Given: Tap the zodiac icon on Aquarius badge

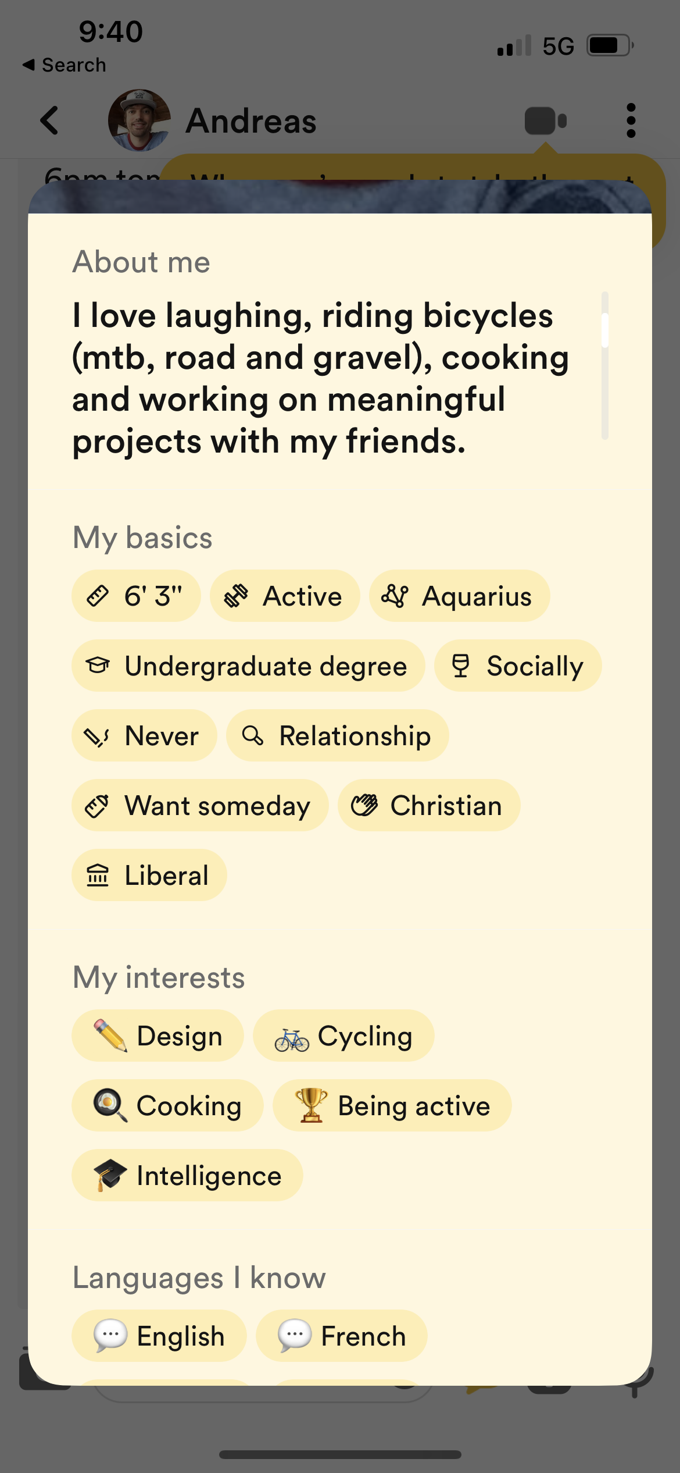Looking at the screenshot, I should (395, 596).
